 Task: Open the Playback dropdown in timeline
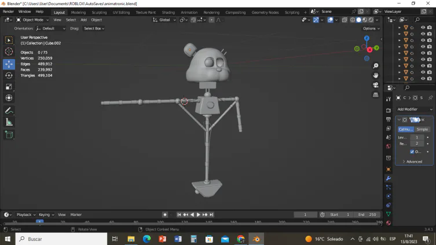[26, 215]
